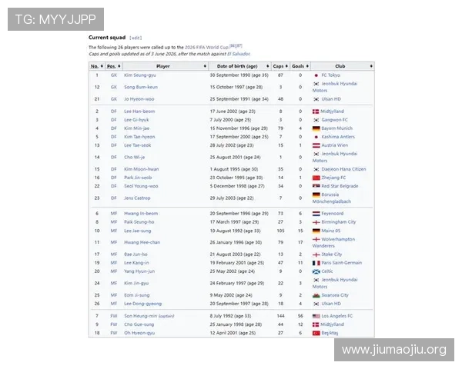Click the Germany flag beside Bayern Munich
Screen dimensions: 462x369
coord(316,128)
